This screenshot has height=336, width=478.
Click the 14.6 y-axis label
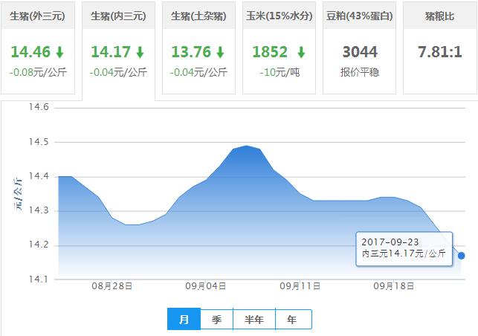pos(39,107)
